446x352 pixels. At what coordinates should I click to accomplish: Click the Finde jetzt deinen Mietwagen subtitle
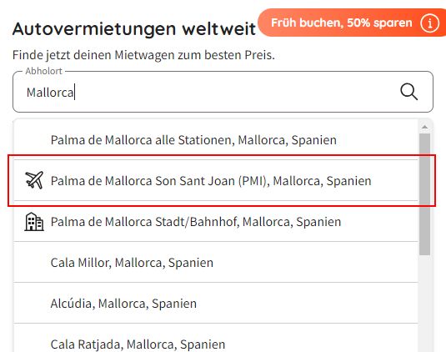coord(143,55)
